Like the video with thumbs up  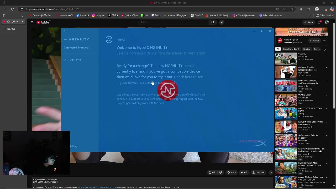[212, 172]
